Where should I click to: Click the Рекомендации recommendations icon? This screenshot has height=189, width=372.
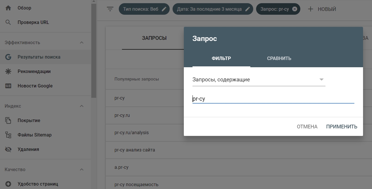pyautogui.click(x=8, y=71)
